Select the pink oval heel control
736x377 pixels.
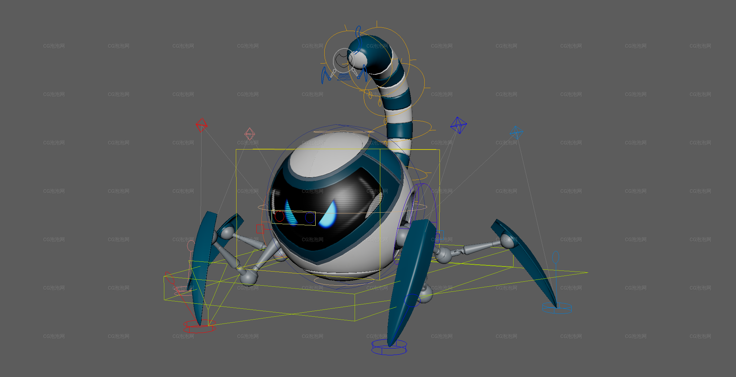click(191, 246)
